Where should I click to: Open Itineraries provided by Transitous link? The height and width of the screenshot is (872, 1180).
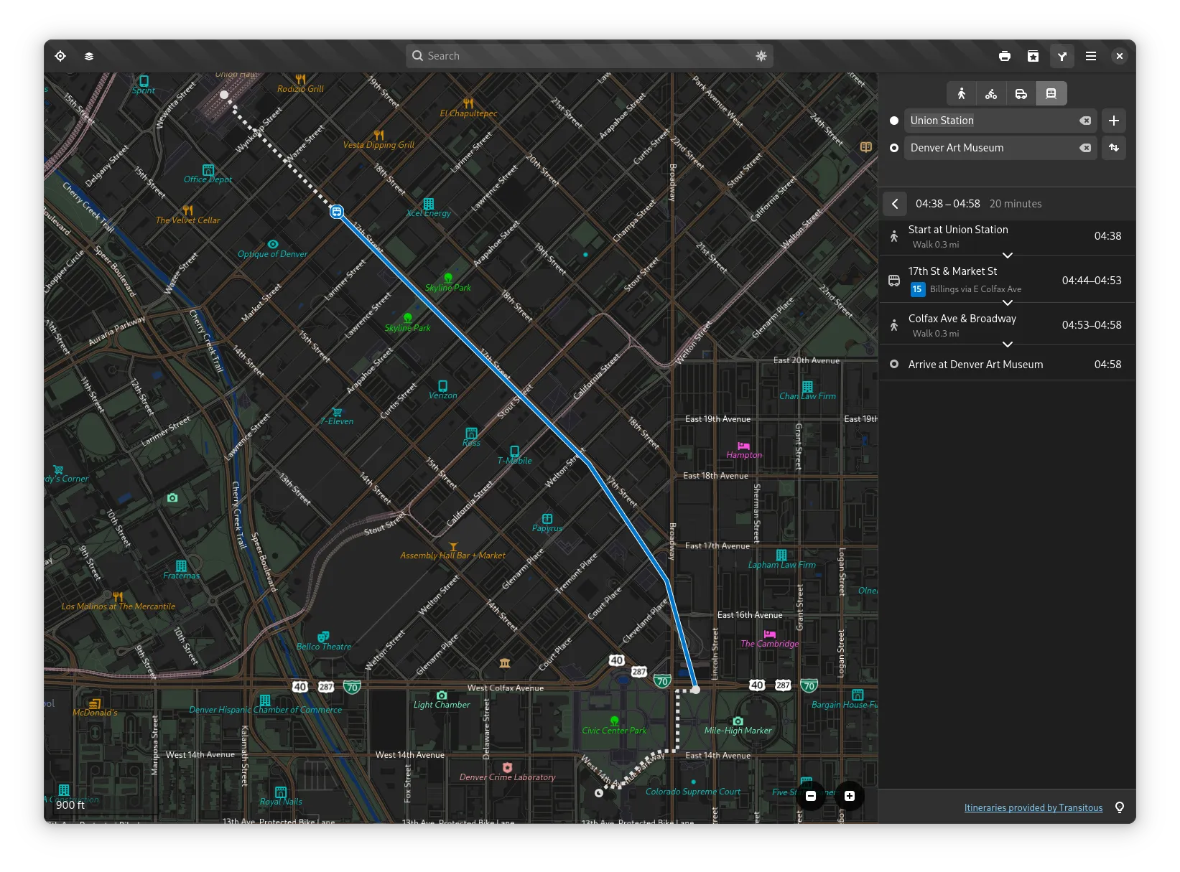click(x=1033, y=808)
